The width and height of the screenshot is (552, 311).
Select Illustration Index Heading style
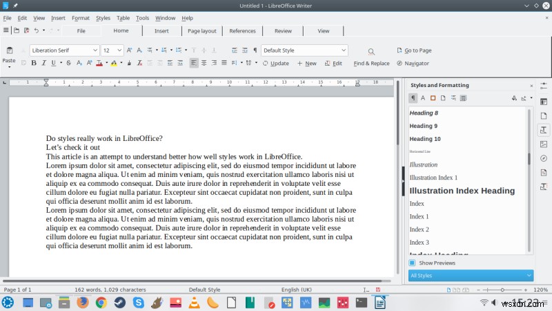(x=462, y=191)
